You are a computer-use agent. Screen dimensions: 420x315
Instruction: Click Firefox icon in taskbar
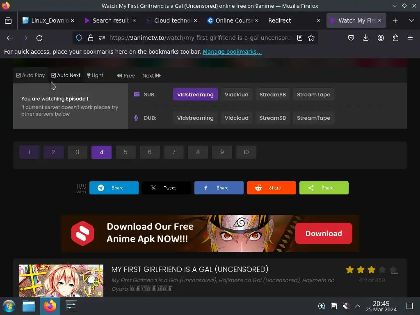click(x=50, y=306)
